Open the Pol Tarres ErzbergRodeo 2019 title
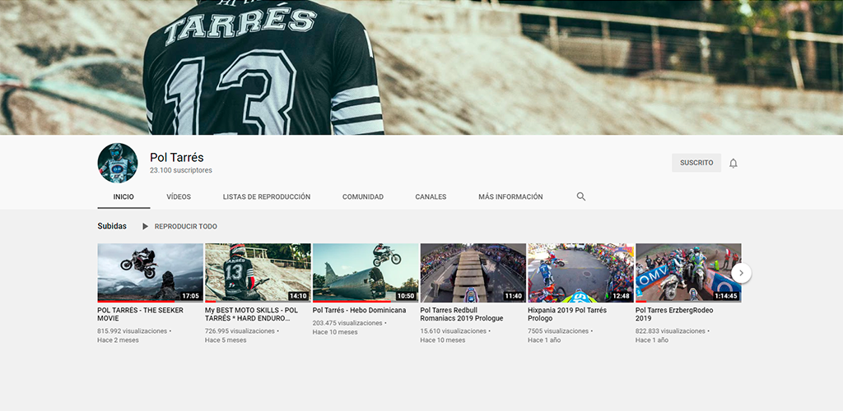 tap(674, 314)
